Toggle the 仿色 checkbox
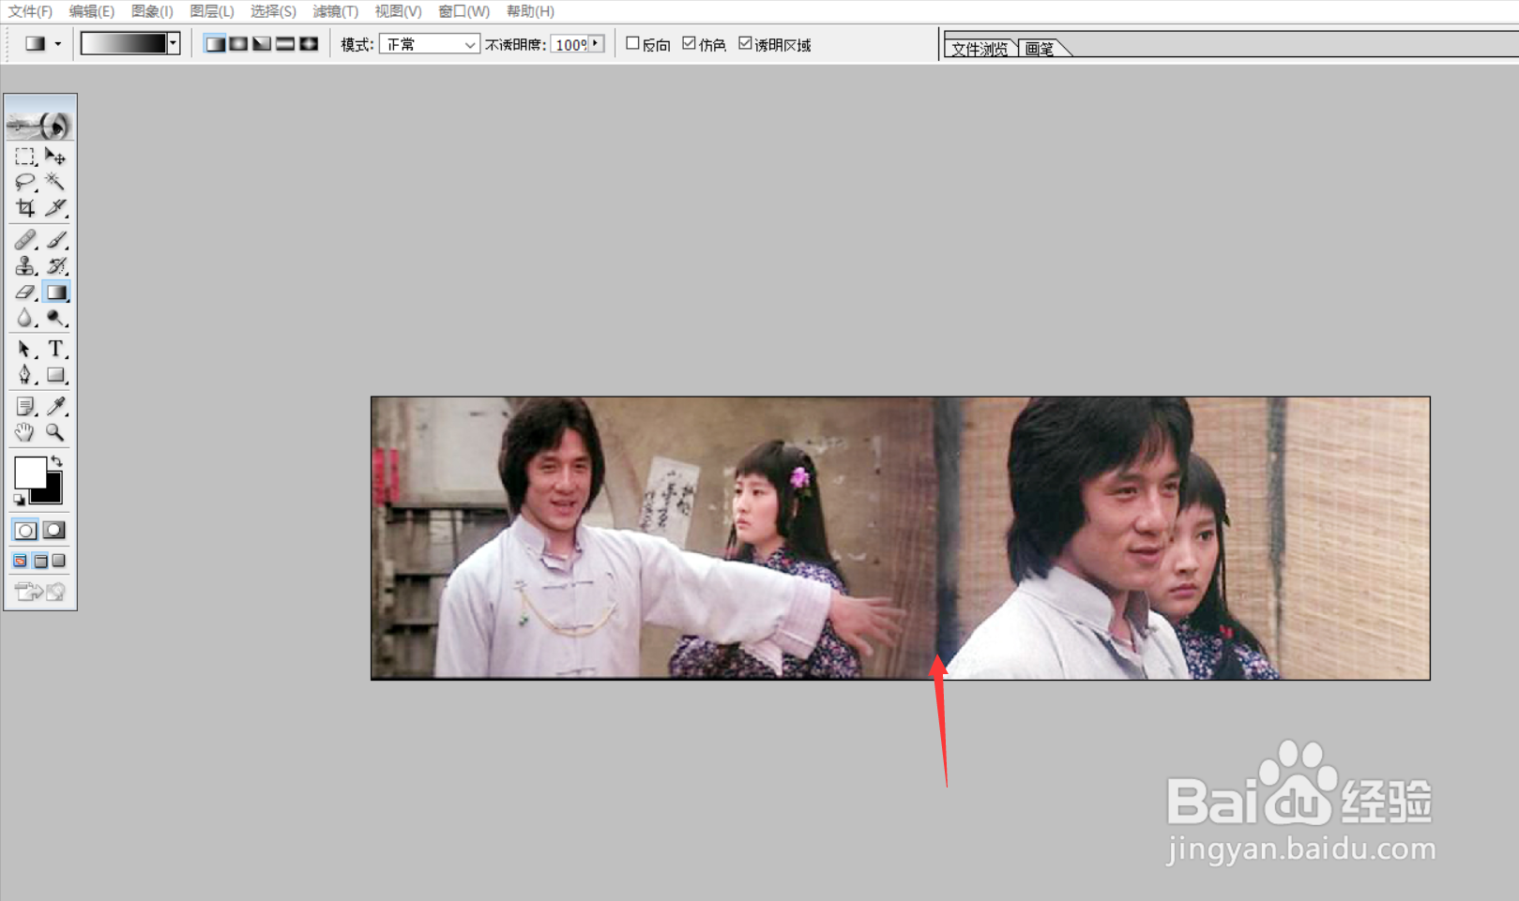The width and height of the screenshot is (1519, 901). (x=689, y=43)
